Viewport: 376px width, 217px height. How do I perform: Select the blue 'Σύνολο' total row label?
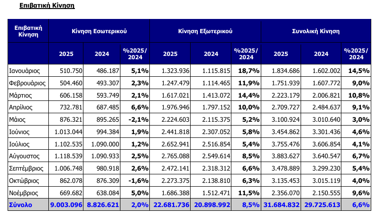(20, 205)
